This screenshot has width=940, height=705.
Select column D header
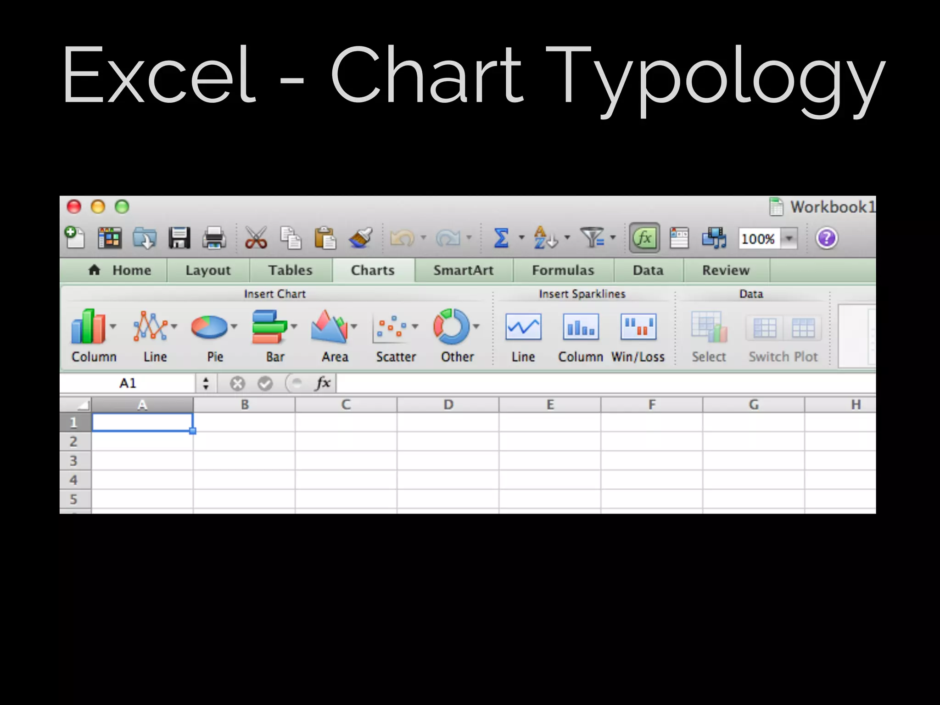pos(448,405)
